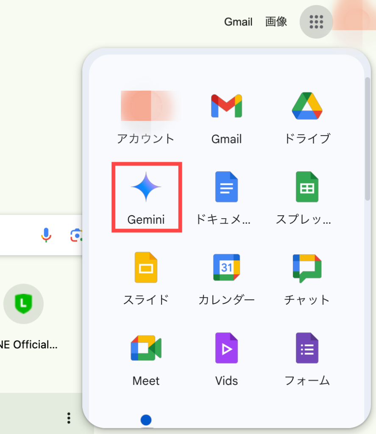Open Gmail from the apps panel
Screen dimensions: 376x434
click(226, 118)
